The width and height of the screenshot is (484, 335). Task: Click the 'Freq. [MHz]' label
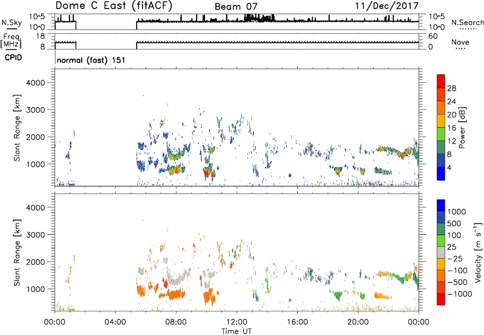[11, 41]
